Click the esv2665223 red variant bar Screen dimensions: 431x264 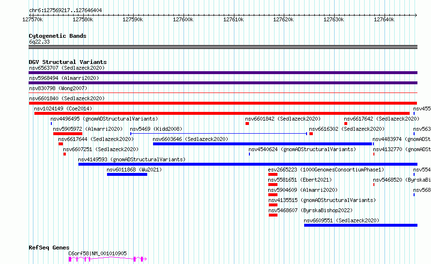click(x=273, y=174)
